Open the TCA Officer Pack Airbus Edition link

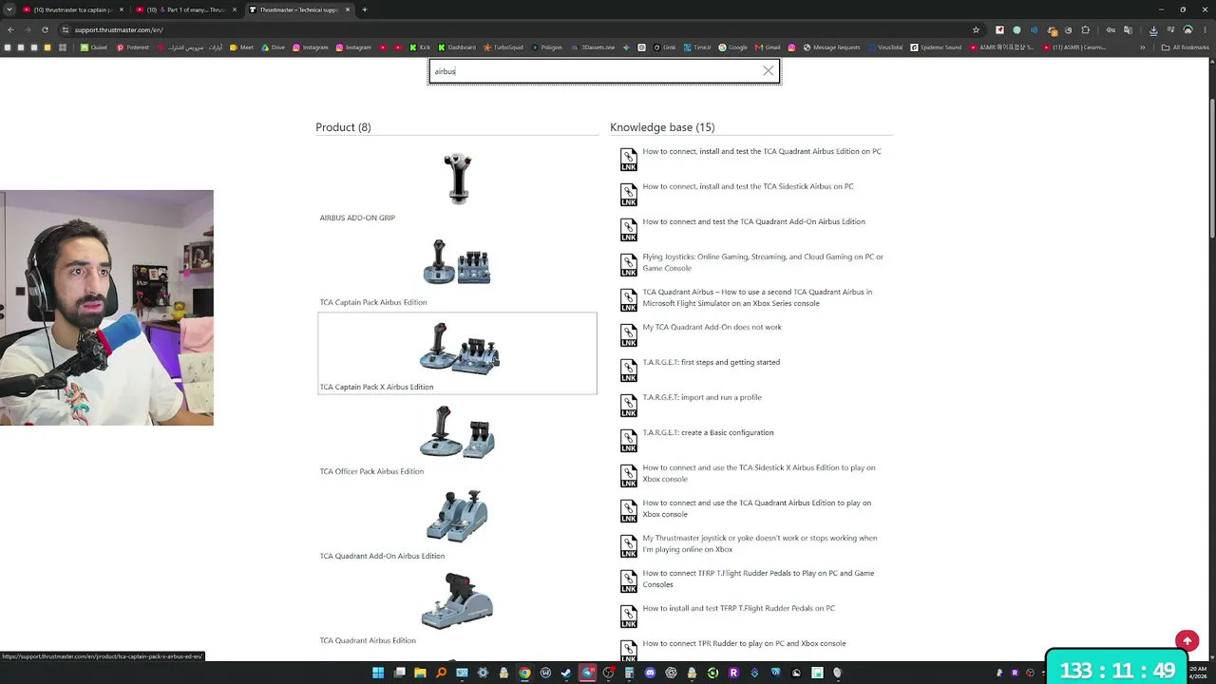click(x=371, y=471)
